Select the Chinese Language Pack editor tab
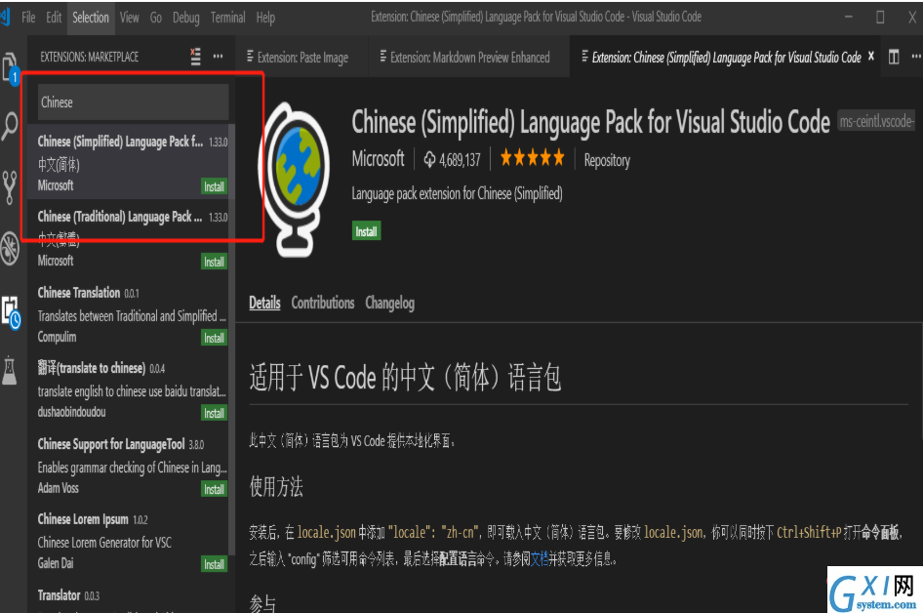923x613 pixels. pyautogui.click(x=726, y=58)
